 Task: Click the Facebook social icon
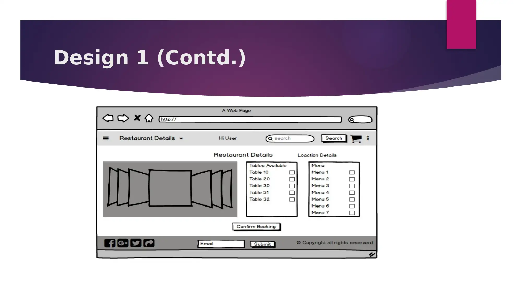tap(110, 243)
